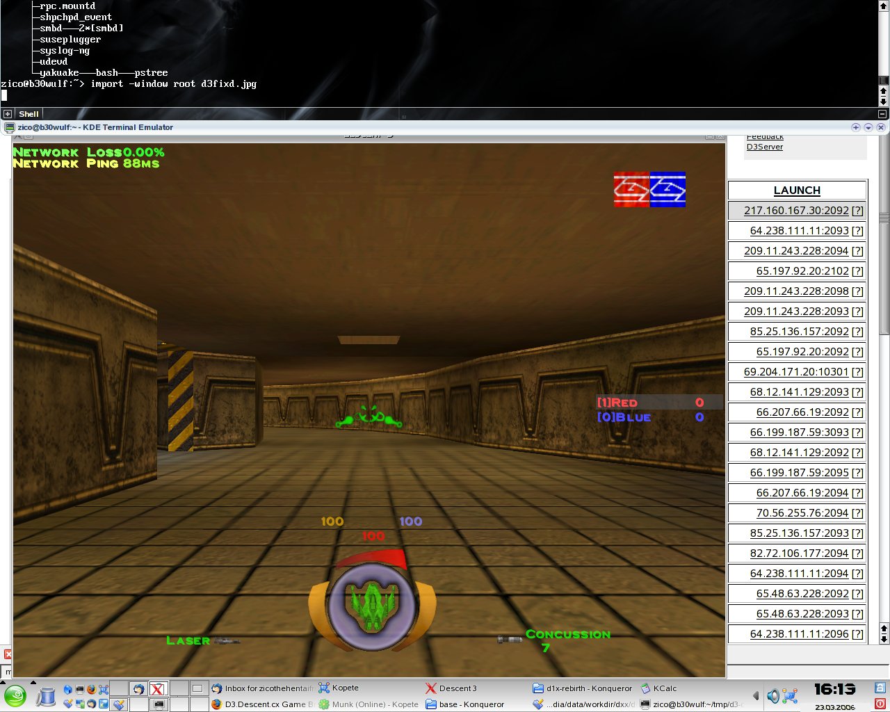Click the [?] next to 69.204.171.20:10301

click(857, 372)
